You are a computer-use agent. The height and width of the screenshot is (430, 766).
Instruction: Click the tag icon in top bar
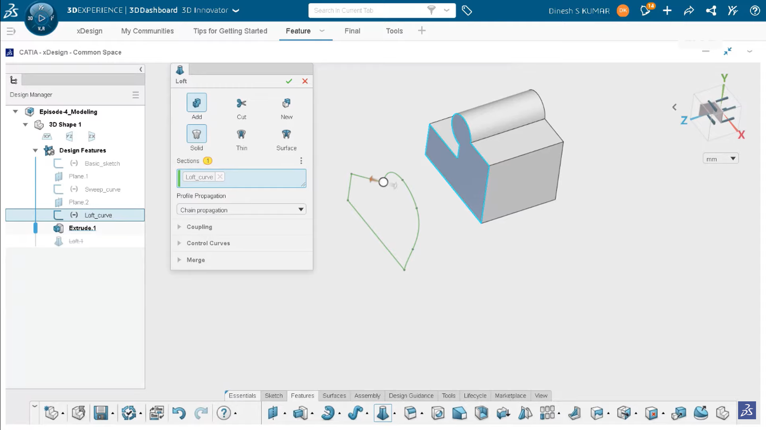click(x=467, y=11)
